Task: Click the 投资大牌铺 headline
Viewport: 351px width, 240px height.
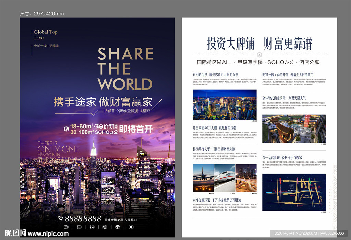Action: click(x=231, y=44)
